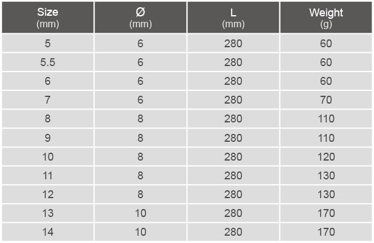Select the size 14 cell
The width and height of the screenshot is (374, 243).
[x=48, y=232]
